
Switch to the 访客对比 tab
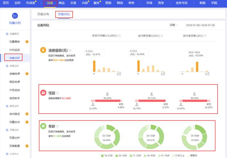click(x=64, y=14)
